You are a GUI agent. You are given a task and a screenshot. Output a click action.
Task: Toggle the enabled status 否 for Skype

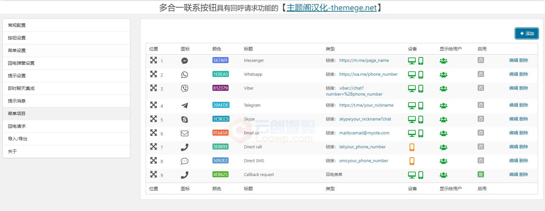[x=481, y=119]
